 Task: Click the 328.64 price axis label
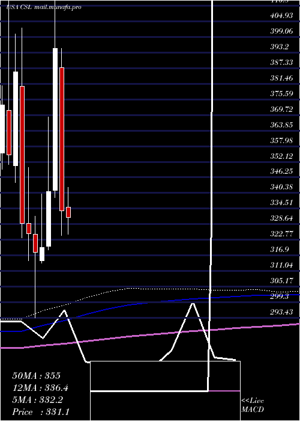click(x=281, y=218)
